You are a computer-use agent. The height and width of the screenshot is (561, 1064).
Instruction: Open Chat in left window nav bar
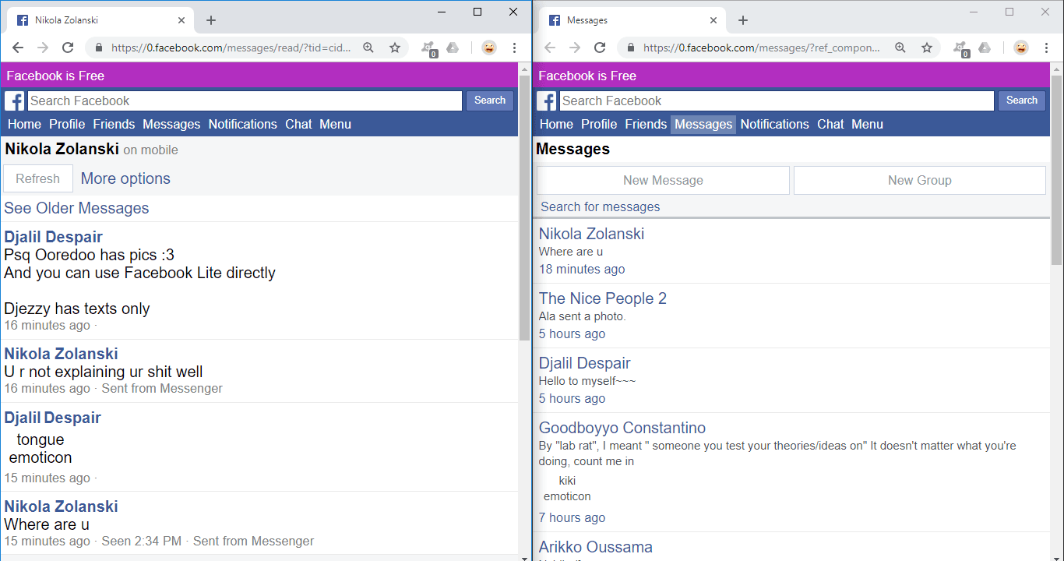coord(298,124)
